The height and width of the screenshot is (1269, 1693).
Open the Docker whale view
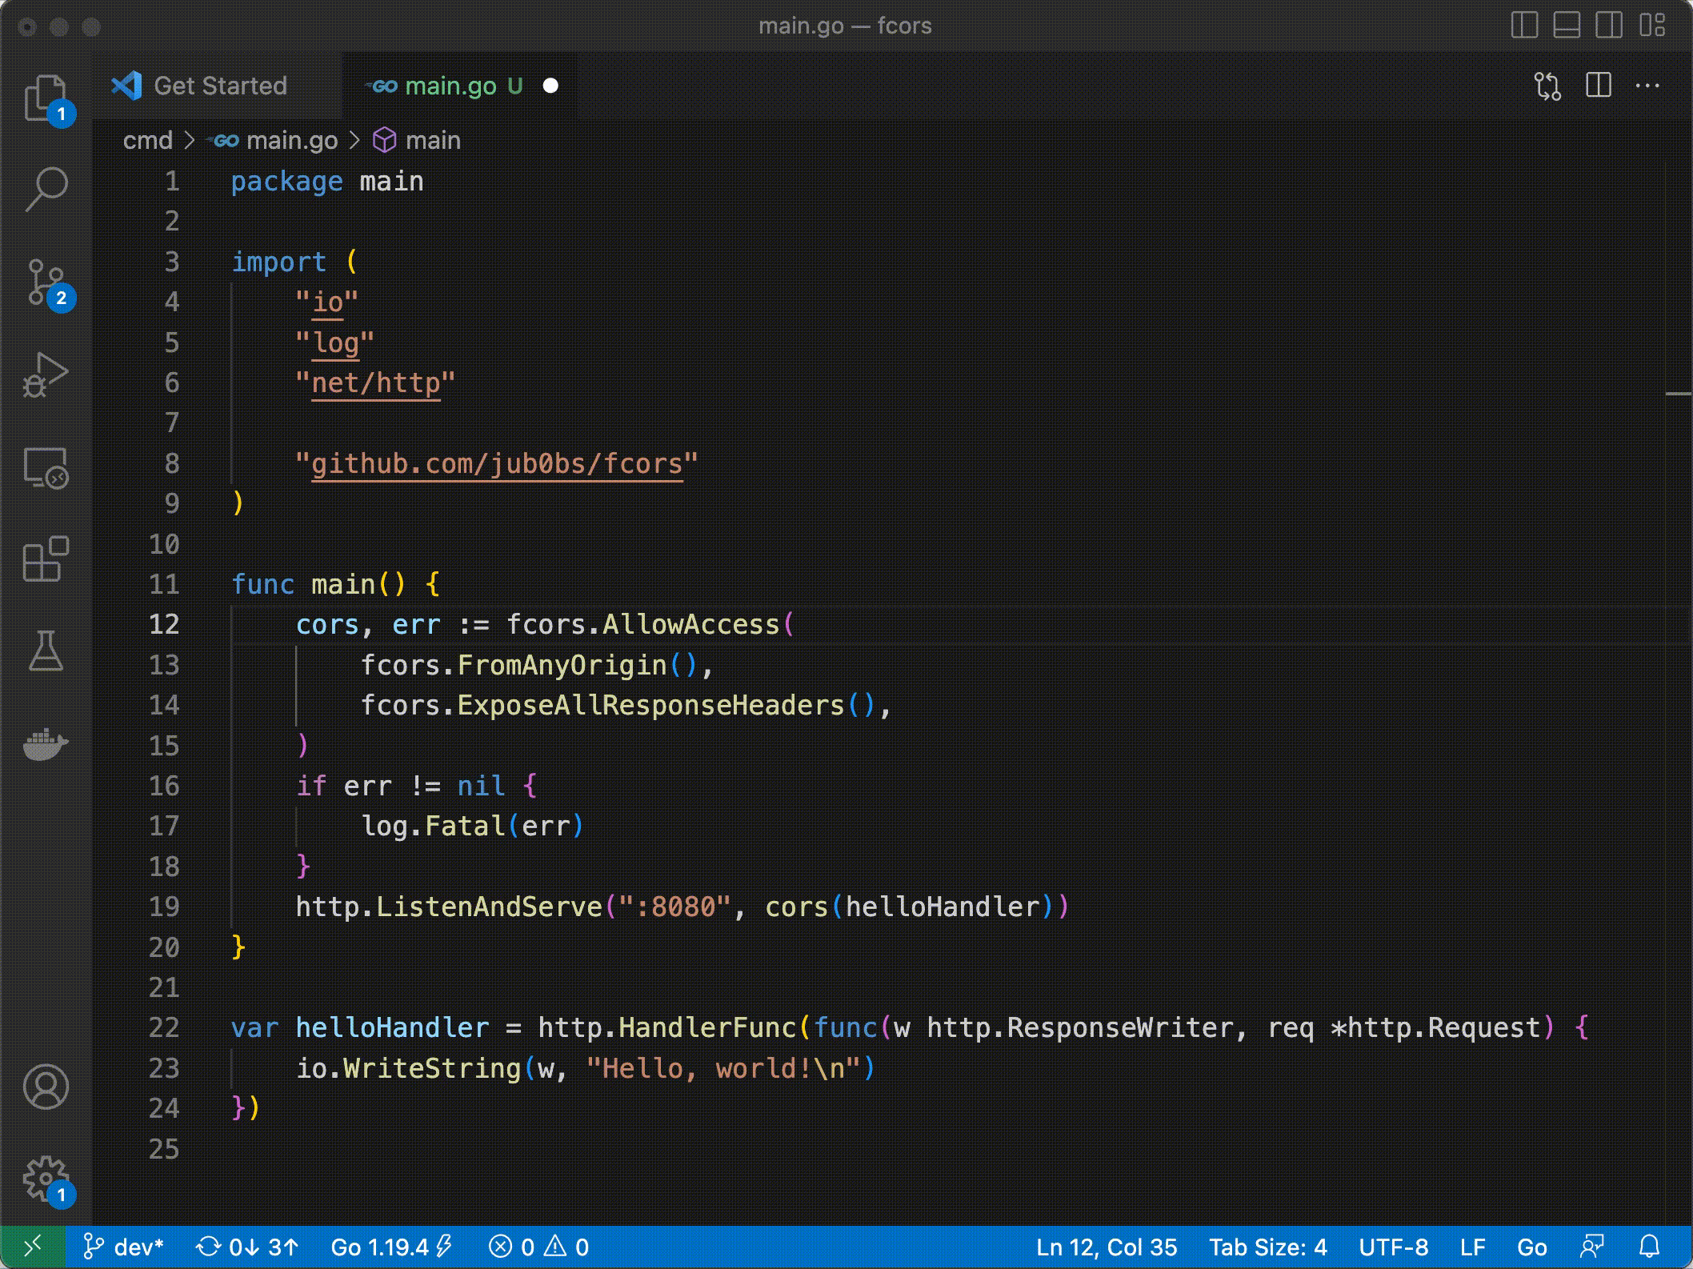pos(46,743)
